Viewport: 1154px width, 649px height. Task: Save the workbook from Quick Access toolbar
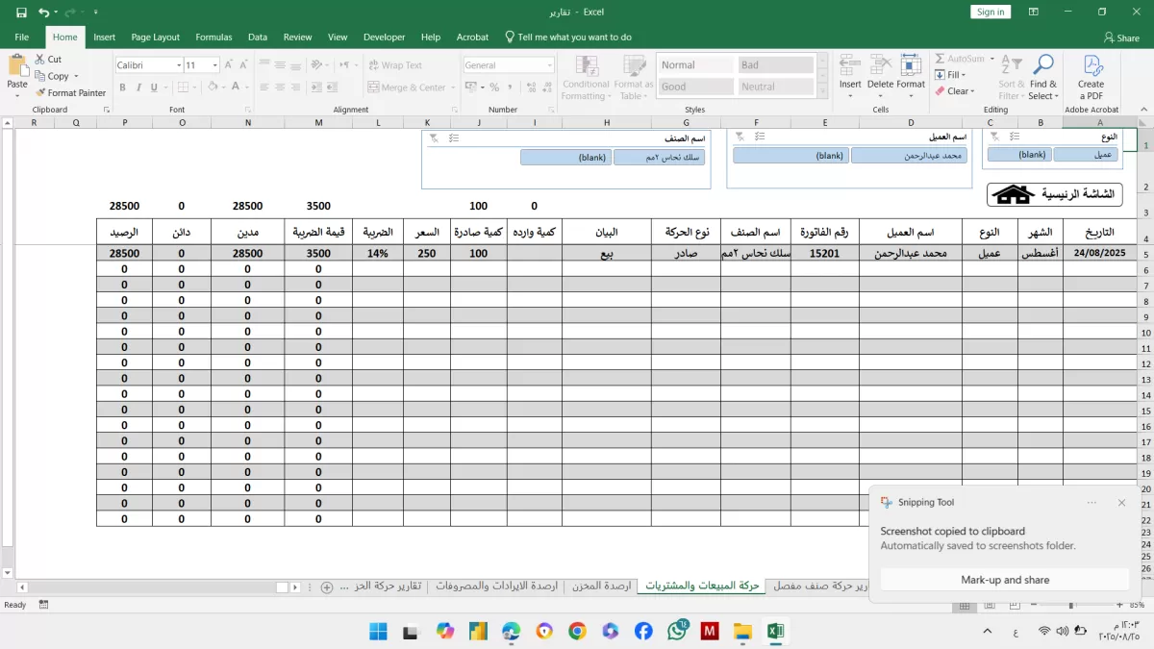click(x=21, y=12)
